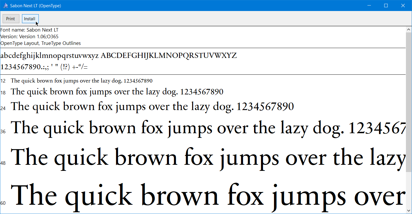Click the size label '60'
The width and height of the screenshot is (412, 214).
[x=3, y=203]
